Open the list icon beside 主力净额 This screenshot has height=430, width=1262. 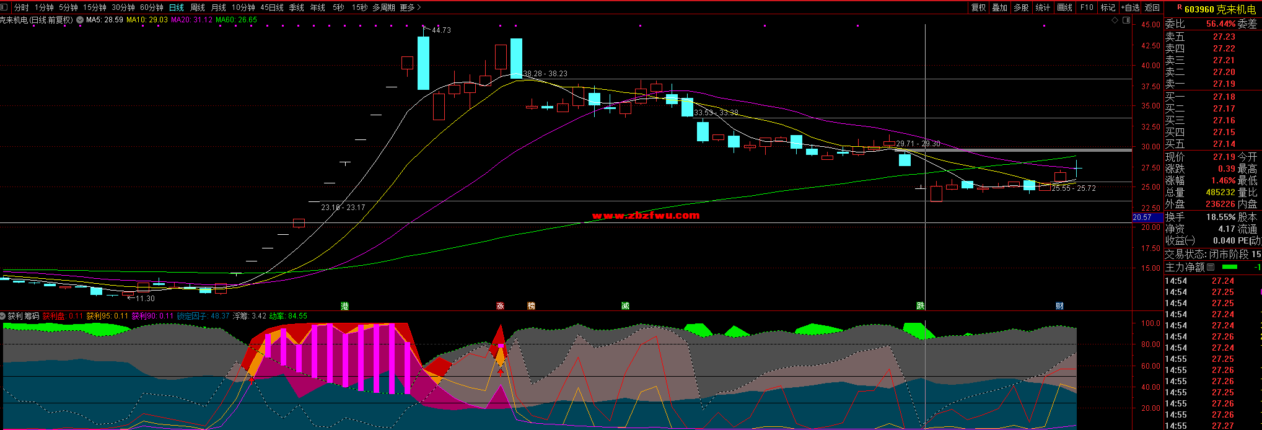(1211, 267)
